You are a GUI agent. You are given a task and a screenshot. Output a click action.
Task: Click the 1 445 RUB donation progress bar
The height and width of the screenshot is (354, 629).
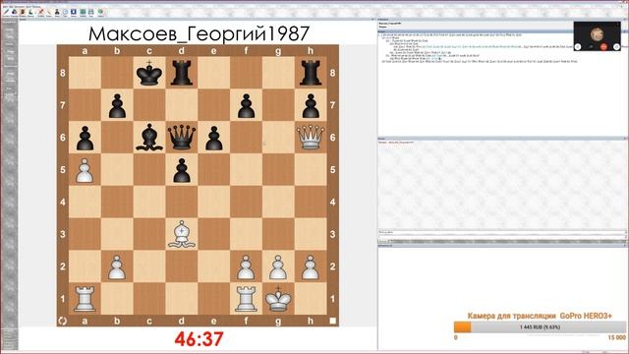pos(540,326)
